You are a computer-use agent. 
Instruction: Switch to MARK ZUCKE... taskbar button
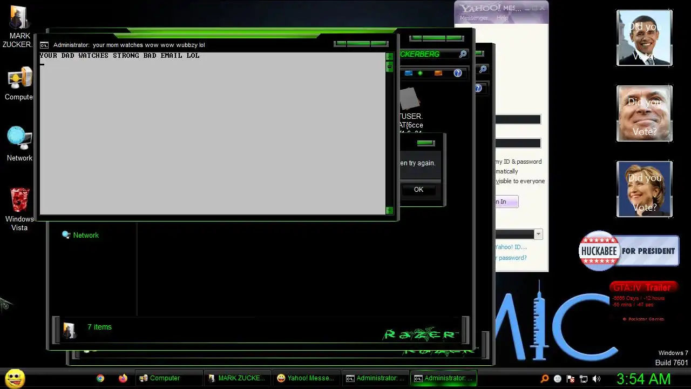tap(238, 378)
